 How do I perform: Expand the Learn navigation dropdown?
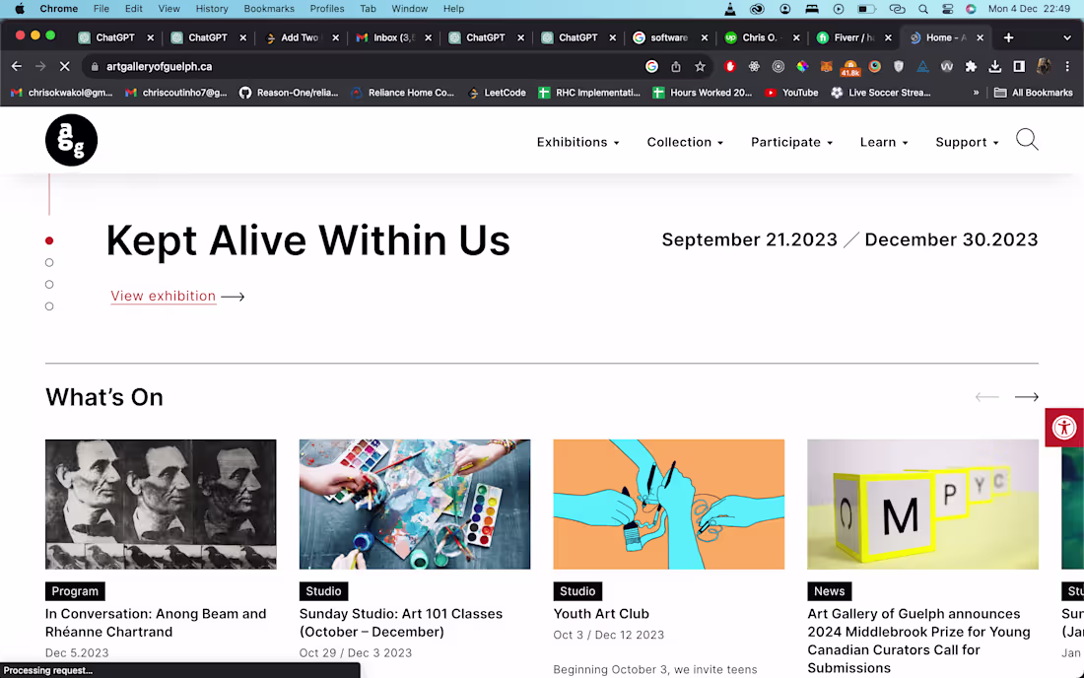click(883, 142)
